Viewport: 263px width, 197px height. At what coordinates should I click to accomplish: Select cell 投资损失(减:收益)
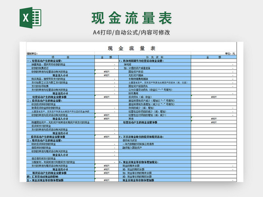click(155, 97)
